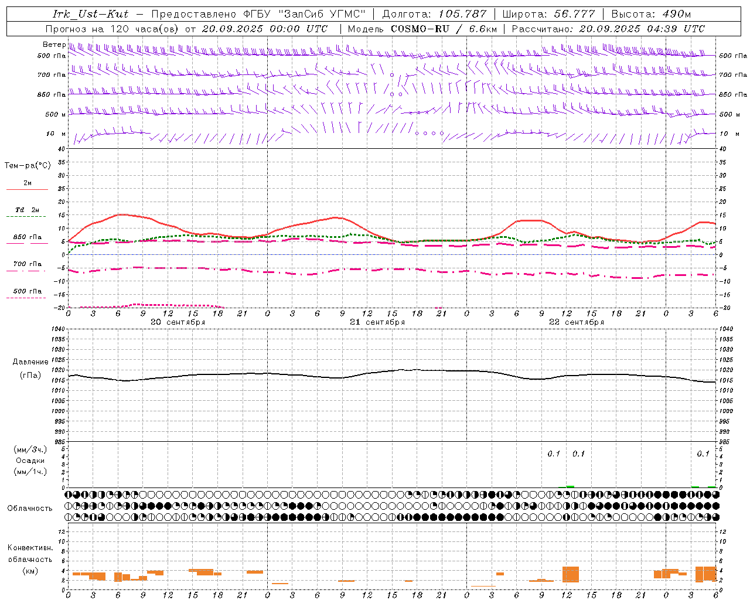The width and height of the screenshot is (750, 600).
Task: Click the (гПа) unit label under Давление
Action: 30,375
